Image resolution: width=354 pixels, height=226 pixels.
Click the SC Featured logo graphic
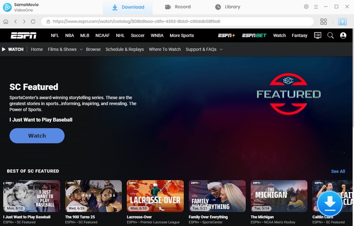289,94
